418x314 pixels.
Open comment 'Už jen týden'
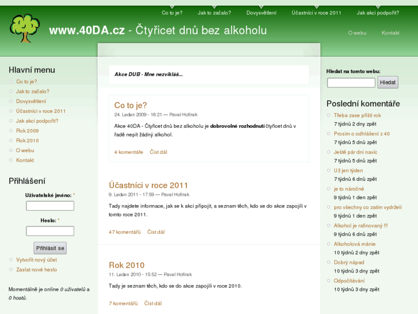pos(348,171)
